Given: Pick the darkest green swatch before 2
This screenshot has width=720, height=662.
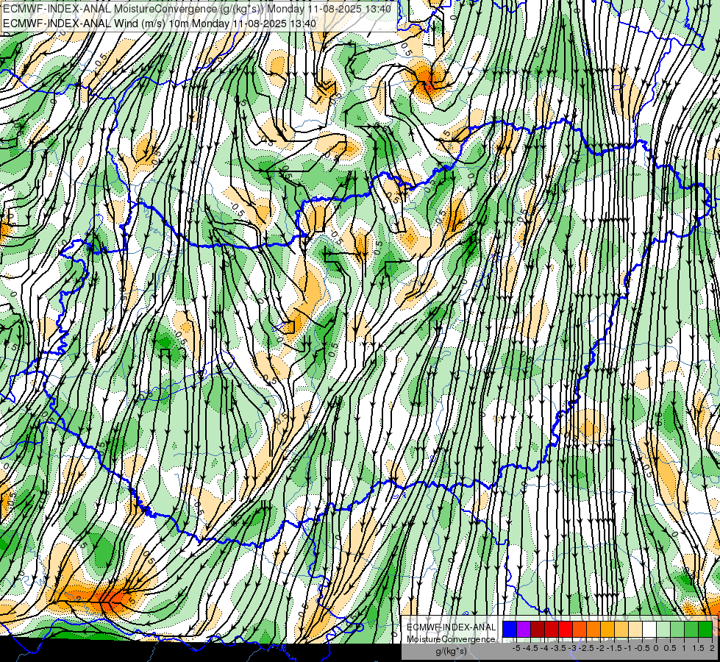Looking at the screenshot, I should 705,630.
